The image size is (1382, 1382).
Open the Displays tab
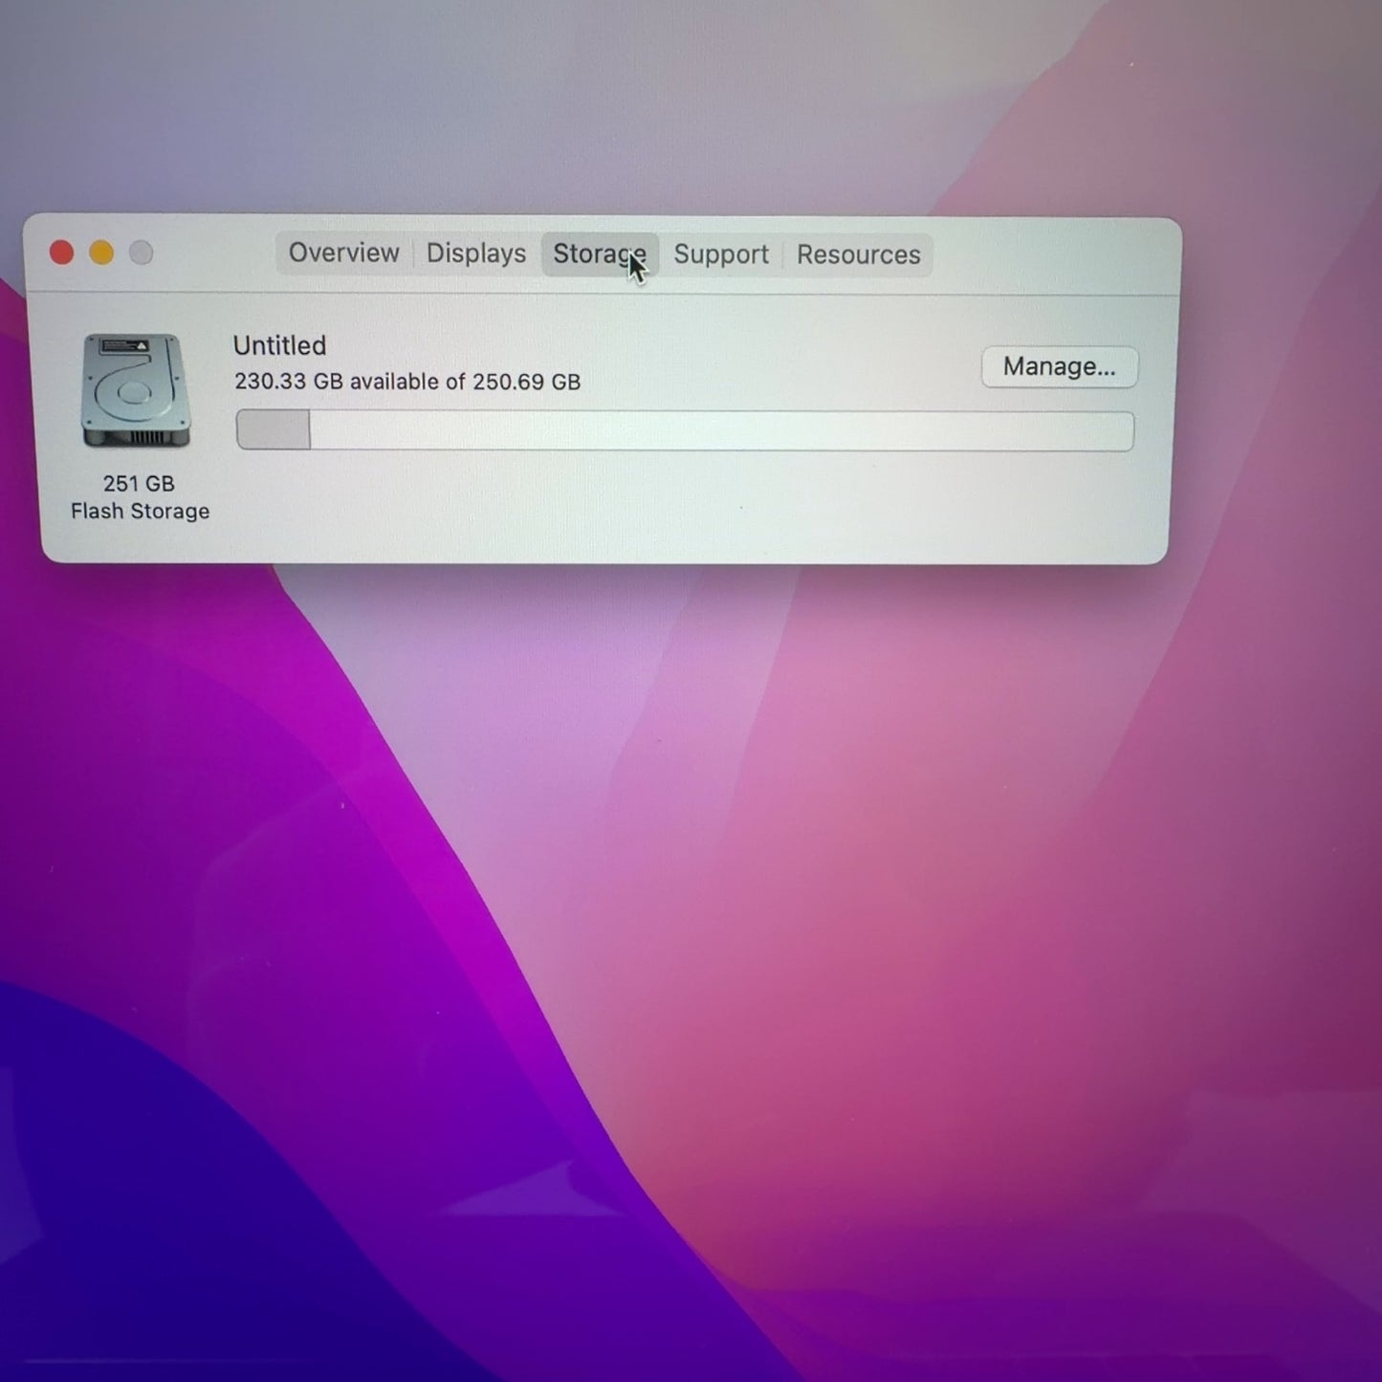(475, 254)
